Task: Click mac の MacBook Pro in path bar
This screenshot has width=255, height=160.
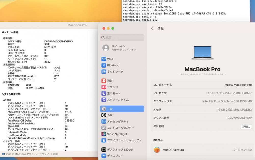Action: (19, 154)
